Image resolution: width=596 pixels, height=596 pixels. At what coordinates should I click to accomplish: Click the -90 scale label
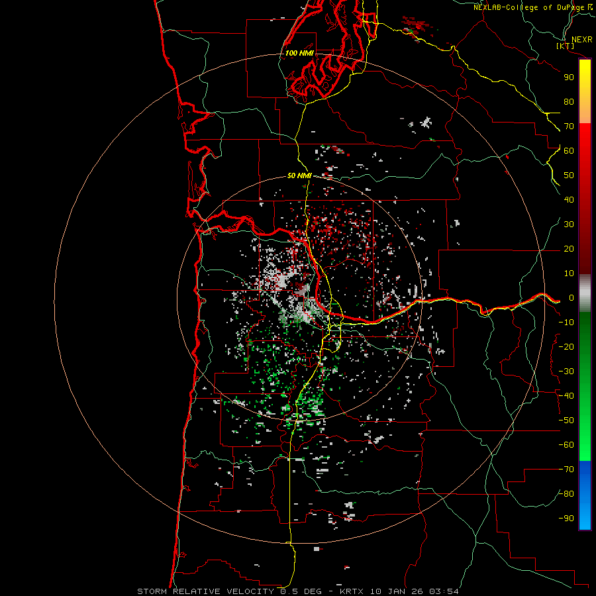pos(566,519)
